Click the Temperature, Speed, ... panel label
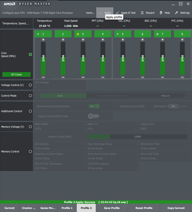The height and width of the screenshot is (212, 192). click(x=16, y=23)
